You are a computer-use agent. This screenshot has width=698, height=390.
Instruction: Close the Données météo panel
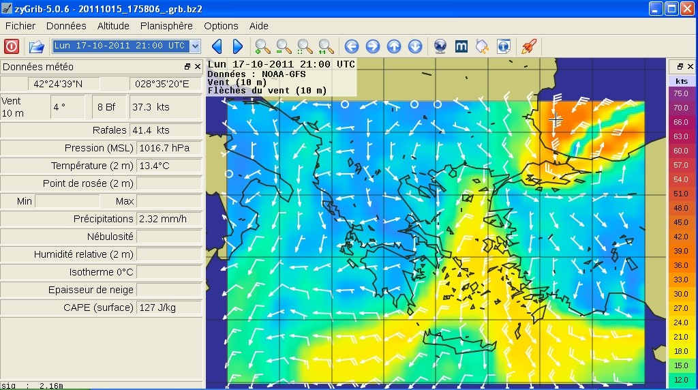click(198, 67)
